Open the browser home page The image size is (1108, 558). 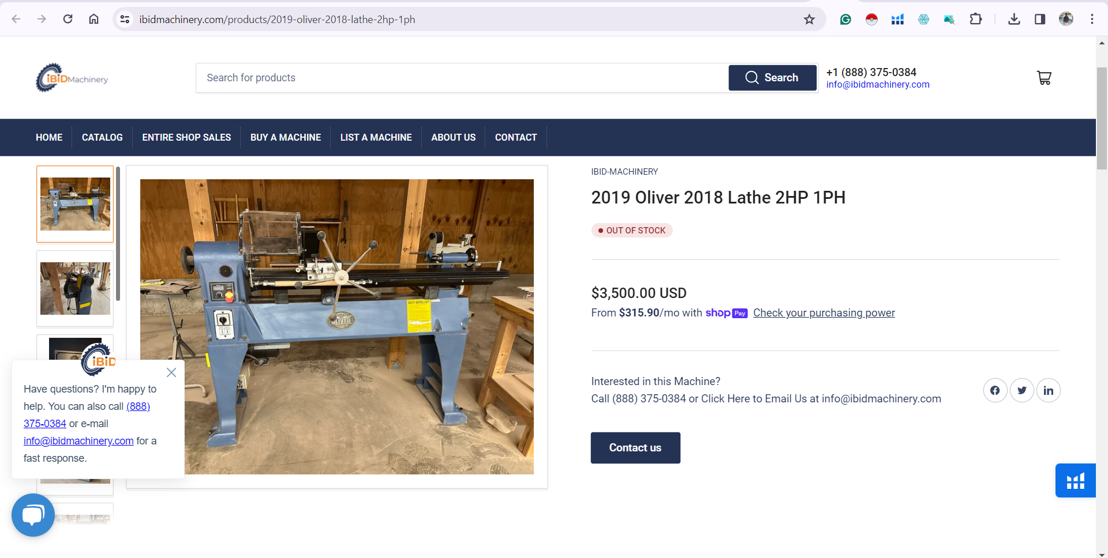(x=93, y=19)
